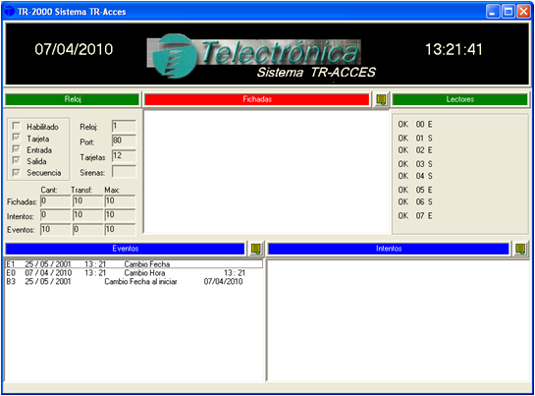Click the Reloj number field
Image resolution: width=535 pixels, height=396 pixels.
click(124, 127)
